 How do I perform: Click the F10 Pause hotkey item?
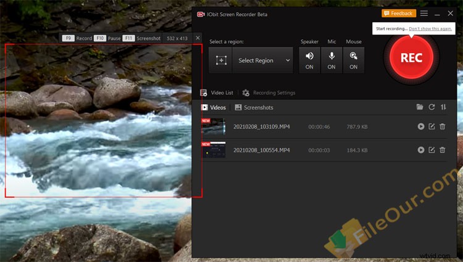107,38
